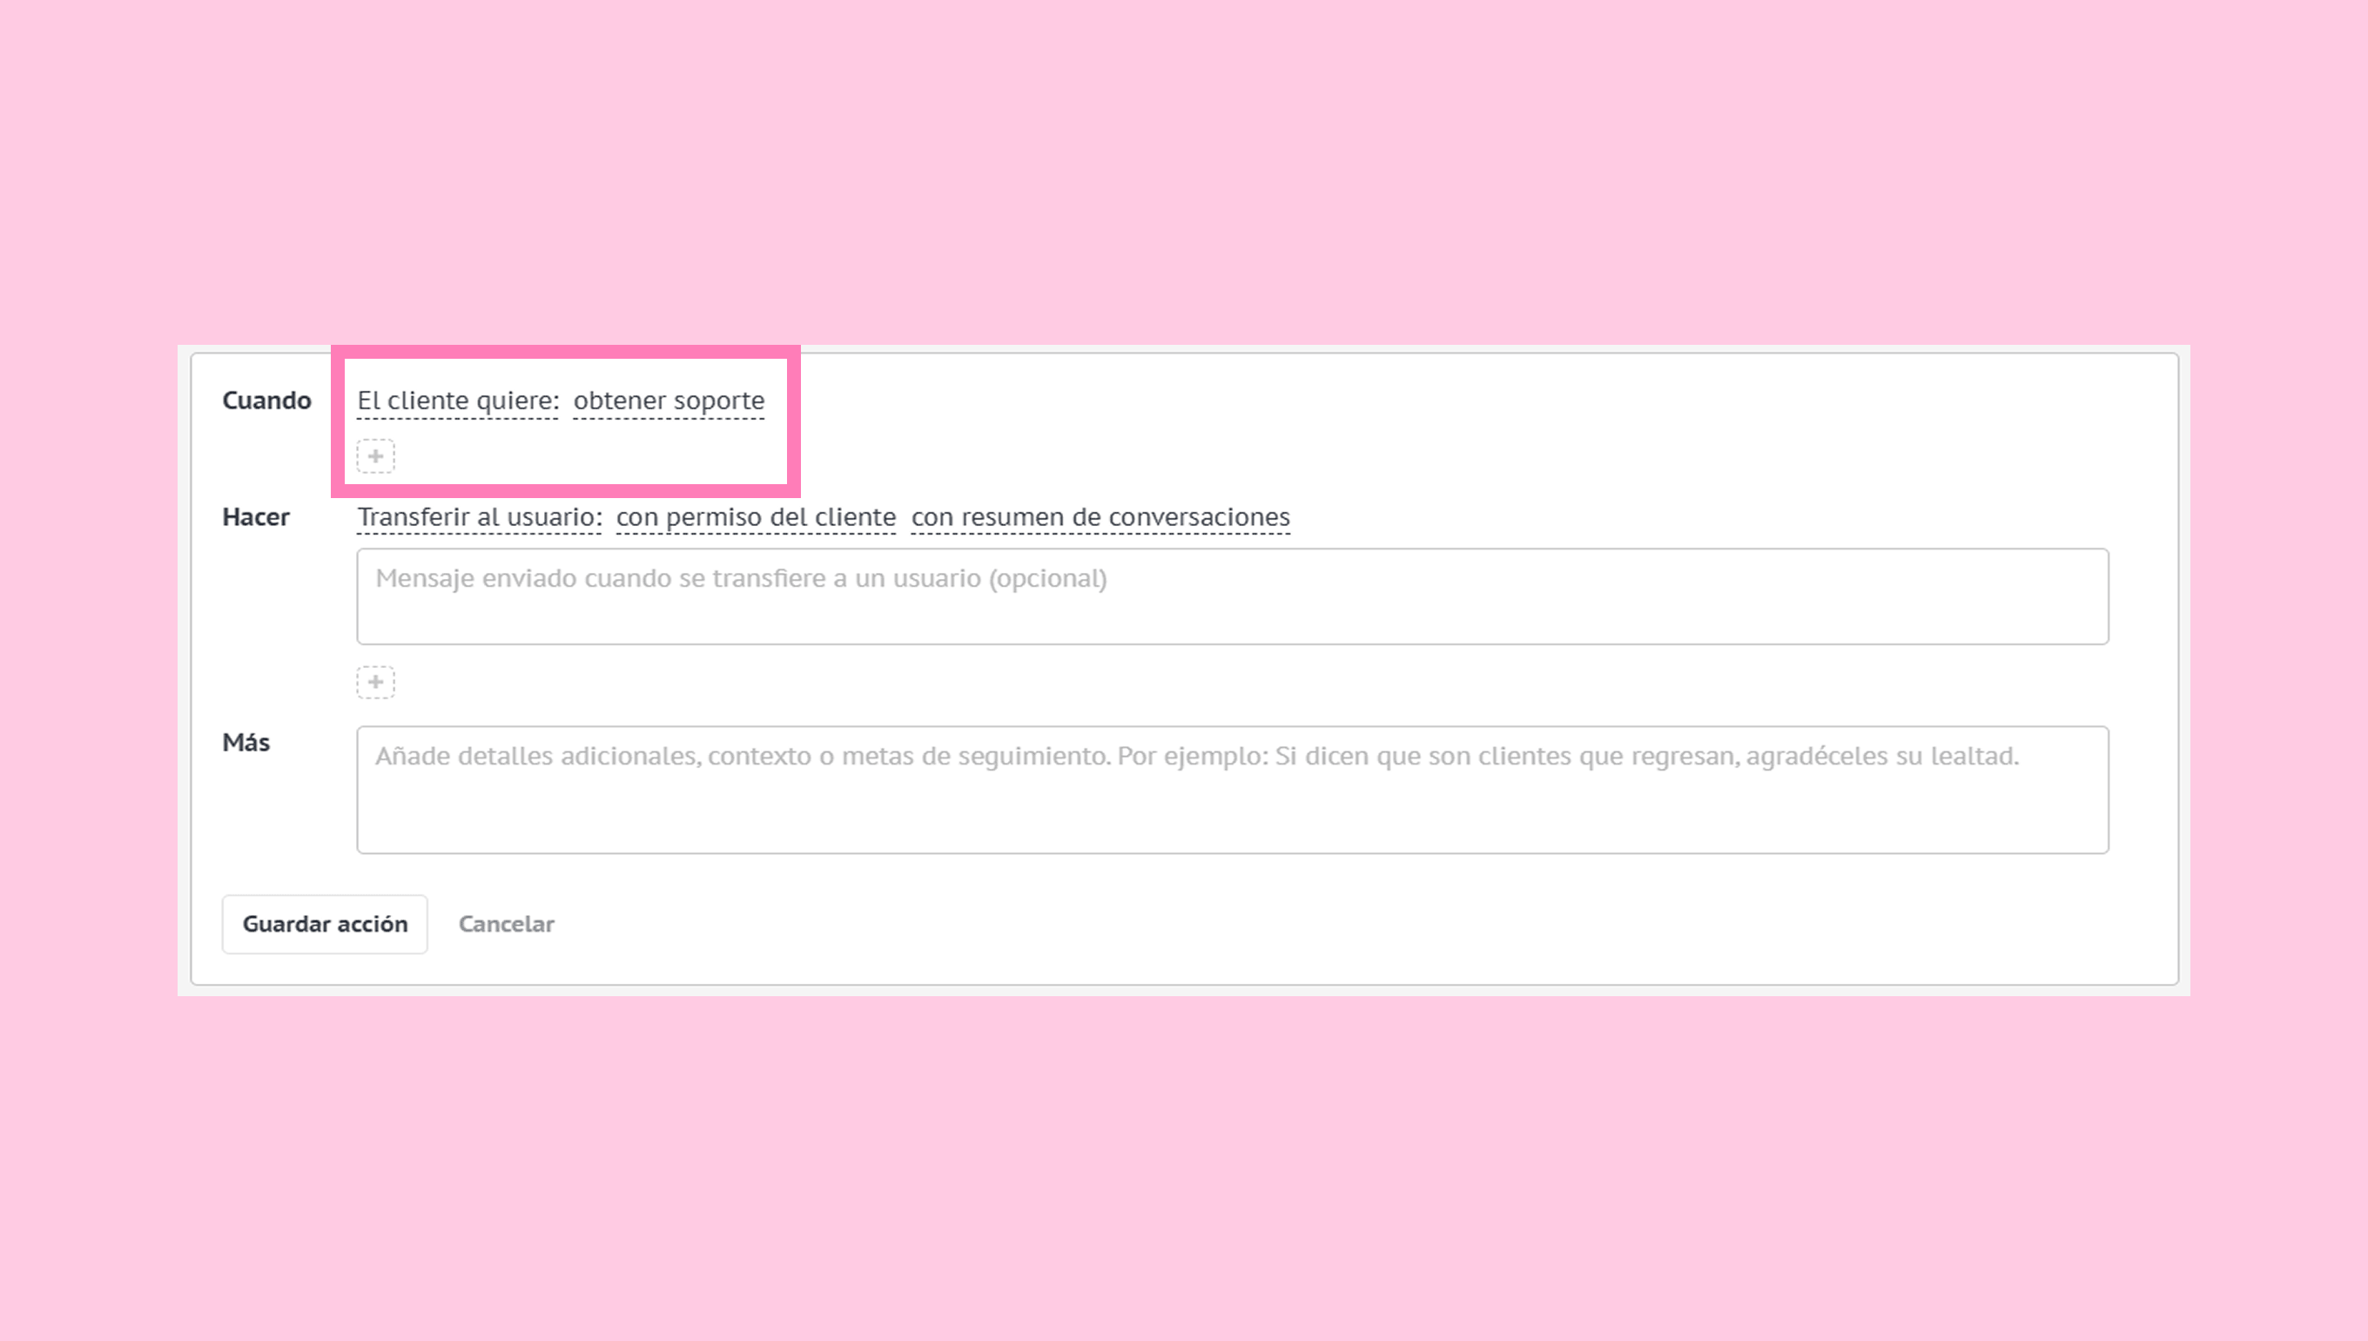Click 'Mensaje enviado cuando se transfiere' placeholder box

click(x=1232, y=596)
